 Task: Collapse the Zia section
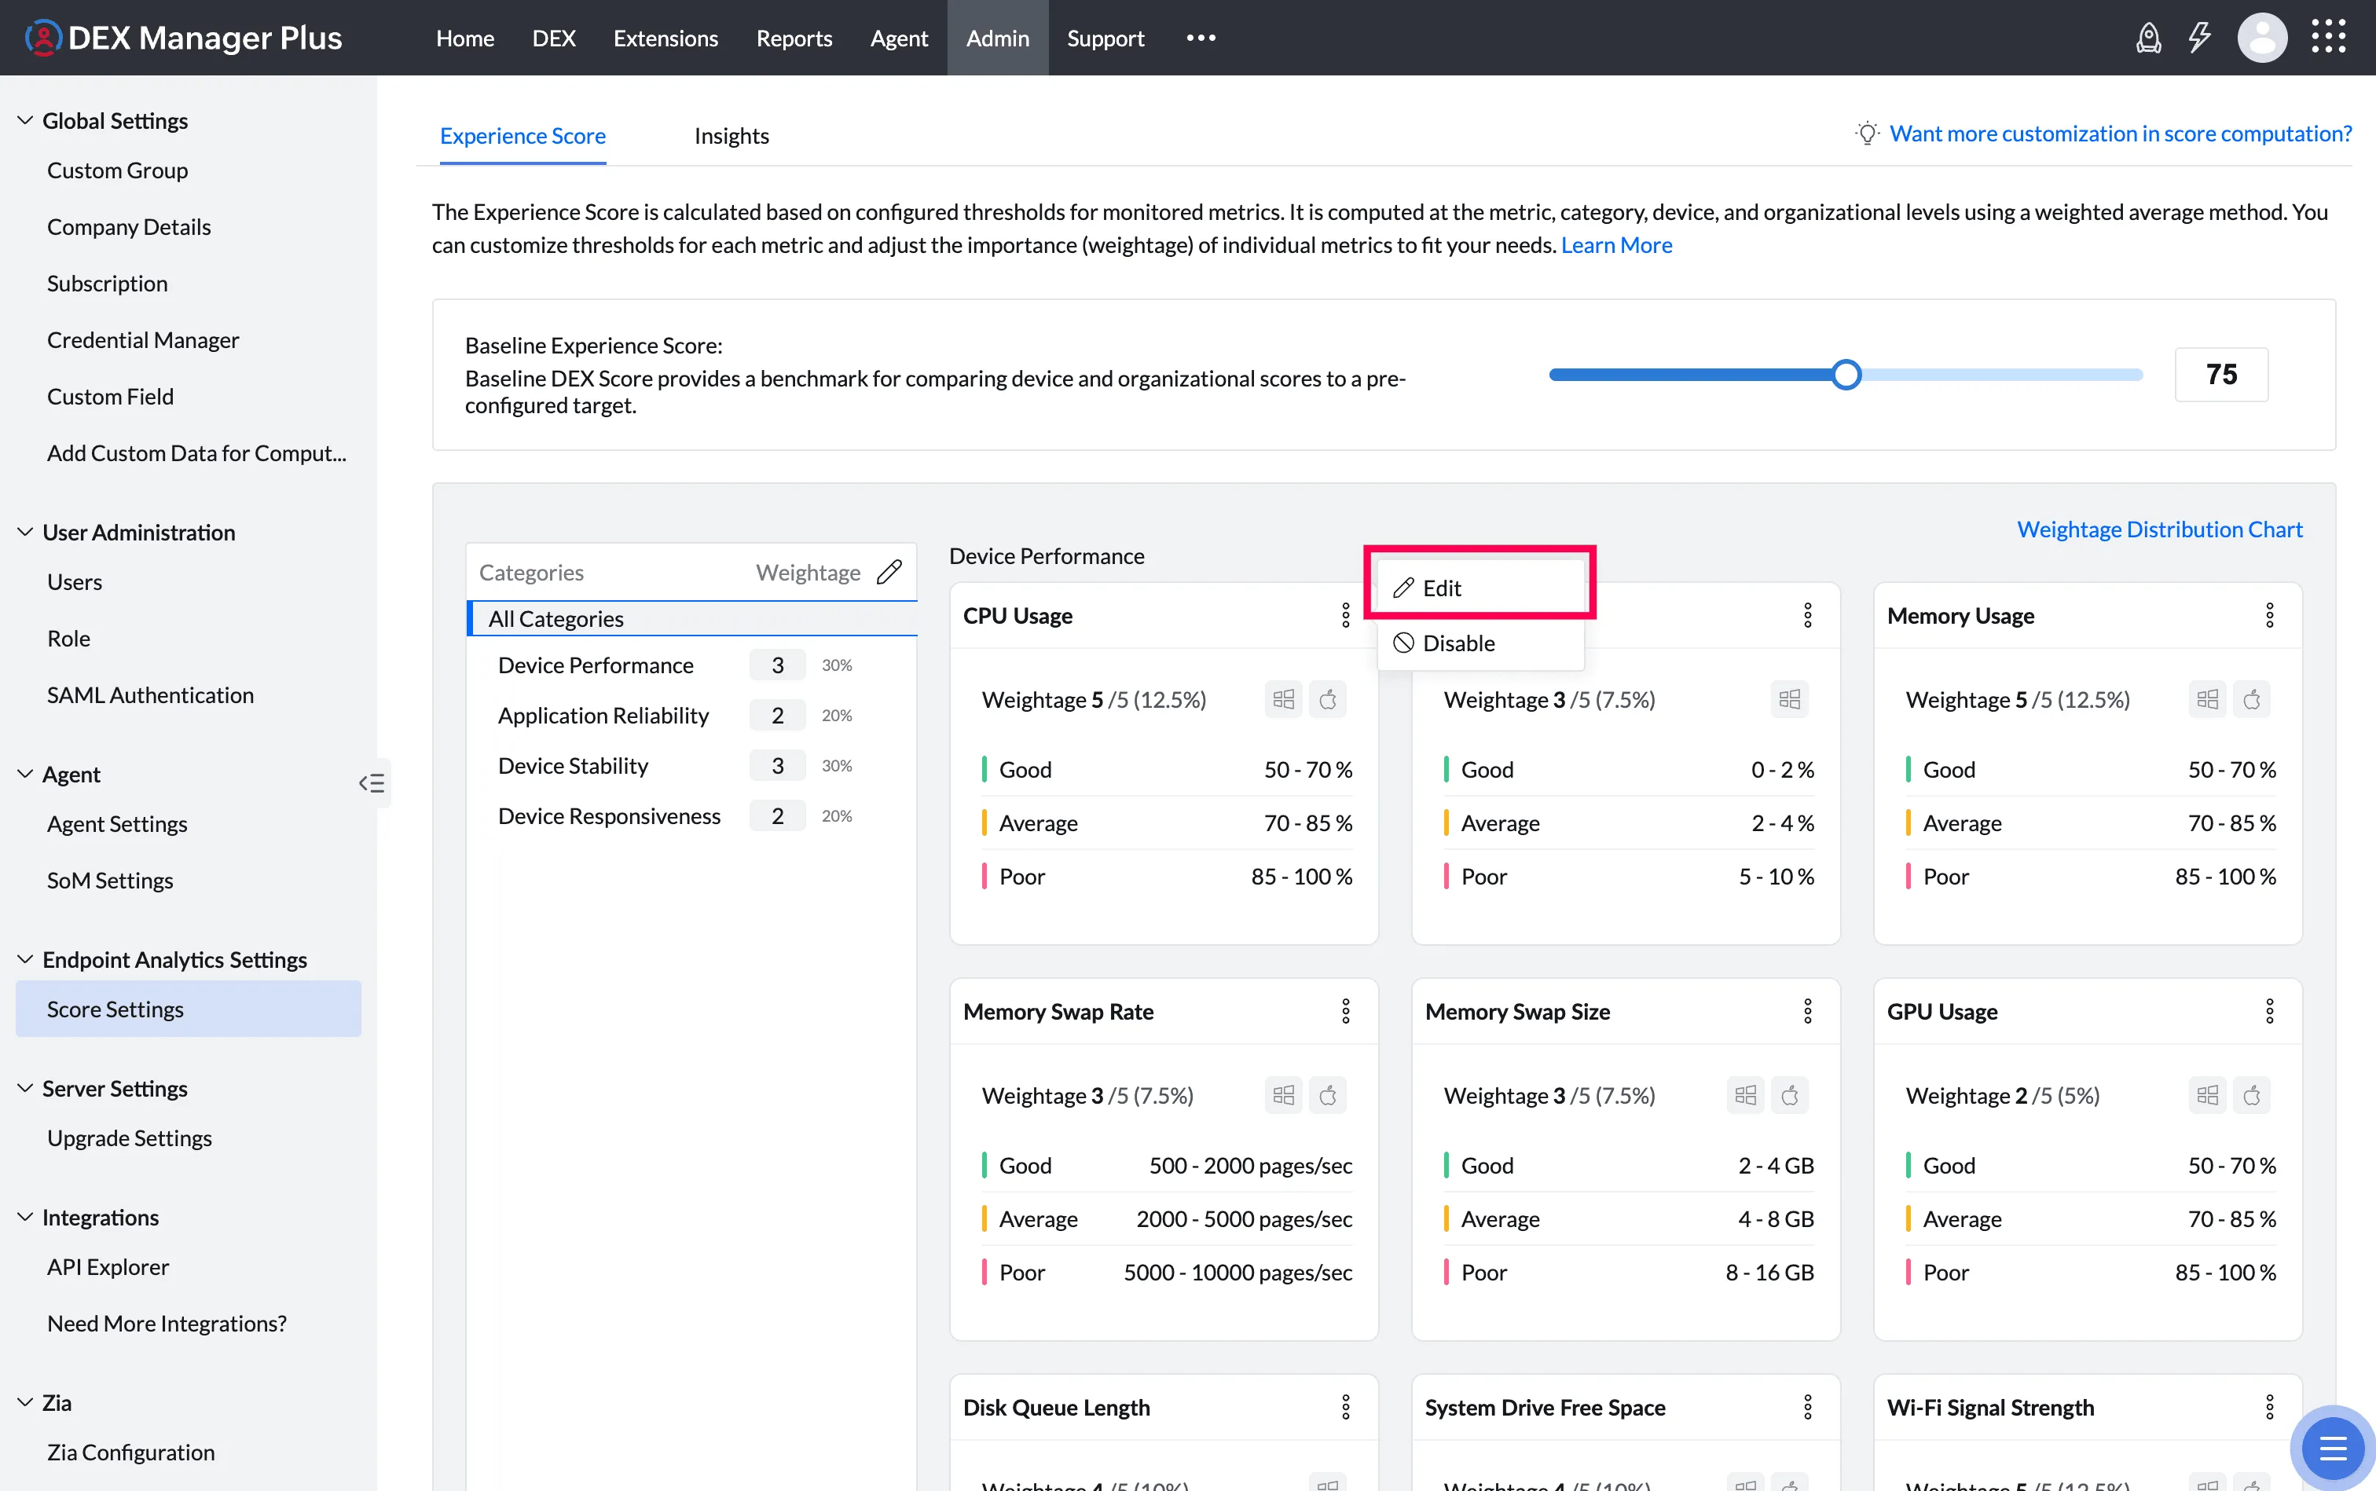tap(26, 1402)
